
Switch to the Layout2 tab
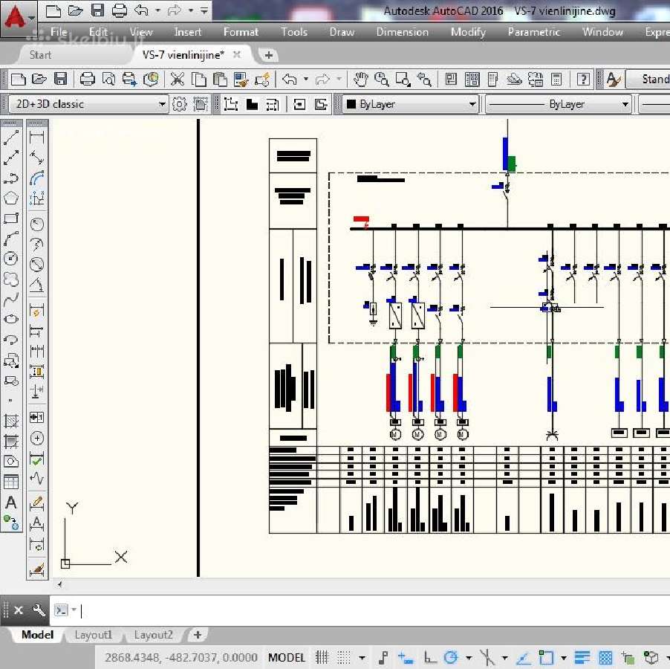click(x=154, y=635)
